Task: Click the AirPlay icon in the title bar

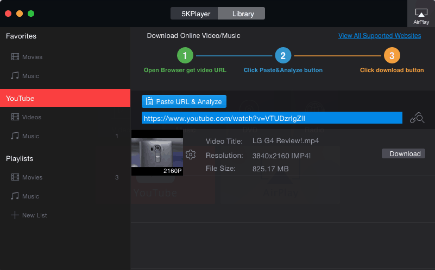Action: coord(421,14)
